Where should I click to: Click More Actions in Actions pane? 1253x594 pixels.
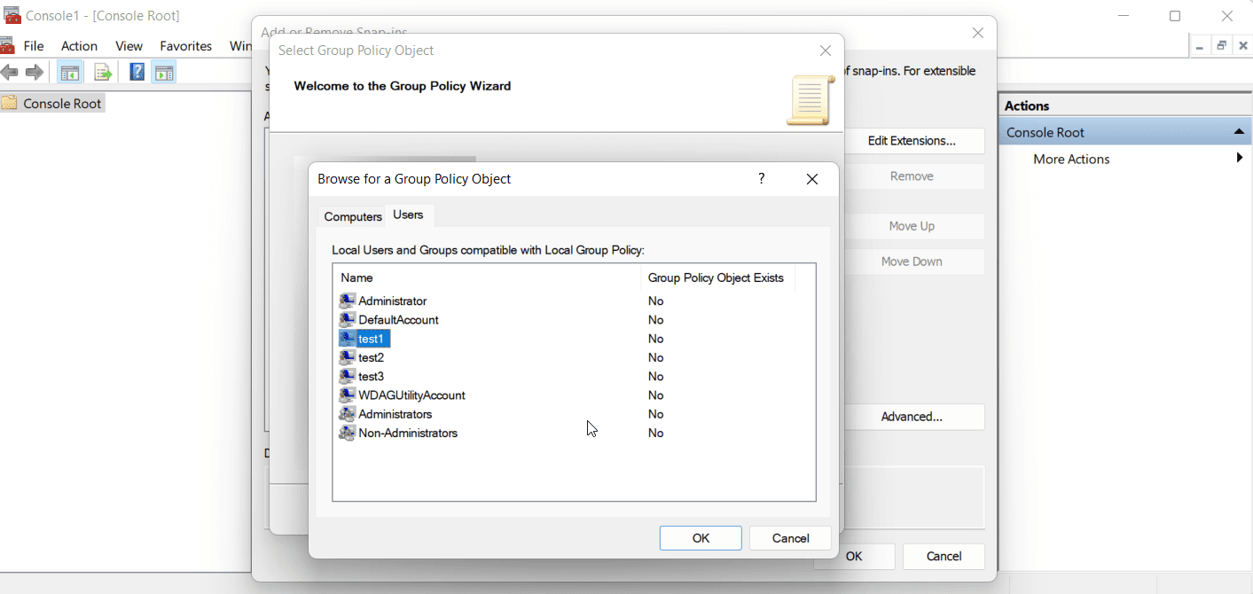(1071, 159)
